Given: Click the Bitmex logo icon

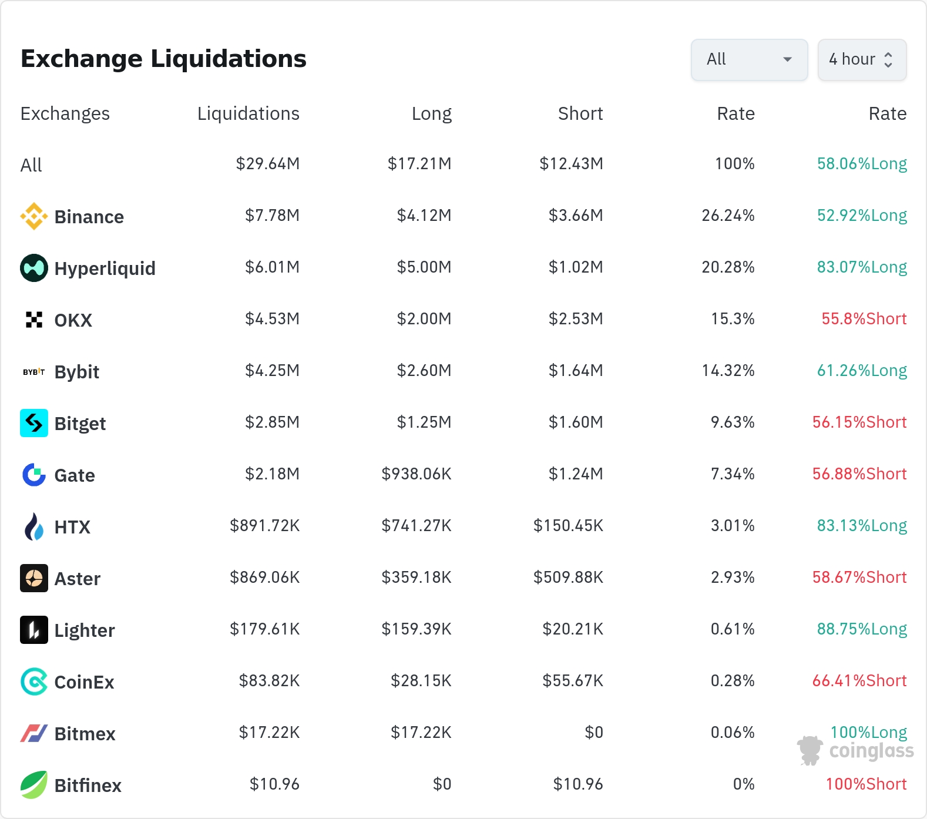Looking at the screenshot, I should click(34, 733).
